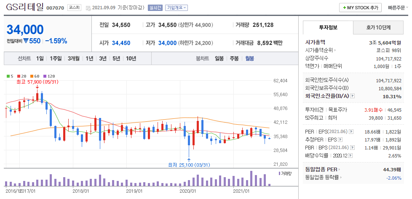This screenshot has height=199, width=412.
Task: Click the help icon beside 추정PER EPS
Action: [340, 139]
